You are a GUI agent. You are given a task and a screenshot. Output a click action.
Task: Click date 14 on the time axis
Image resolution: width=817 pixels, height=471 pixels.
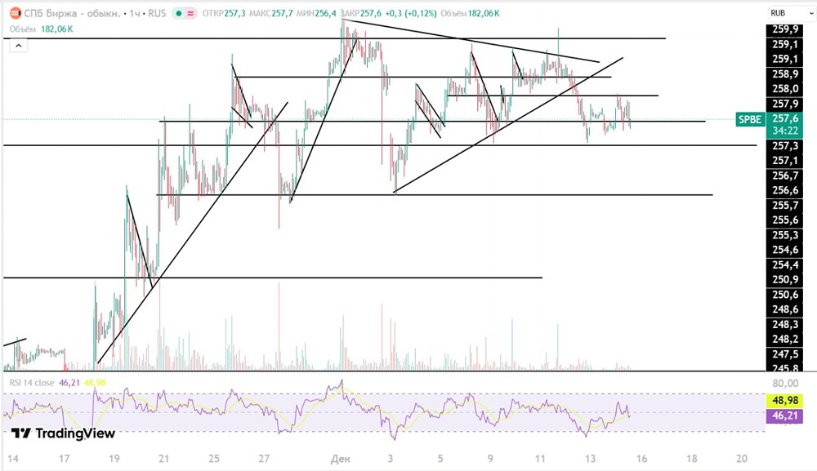click(13, 459)
